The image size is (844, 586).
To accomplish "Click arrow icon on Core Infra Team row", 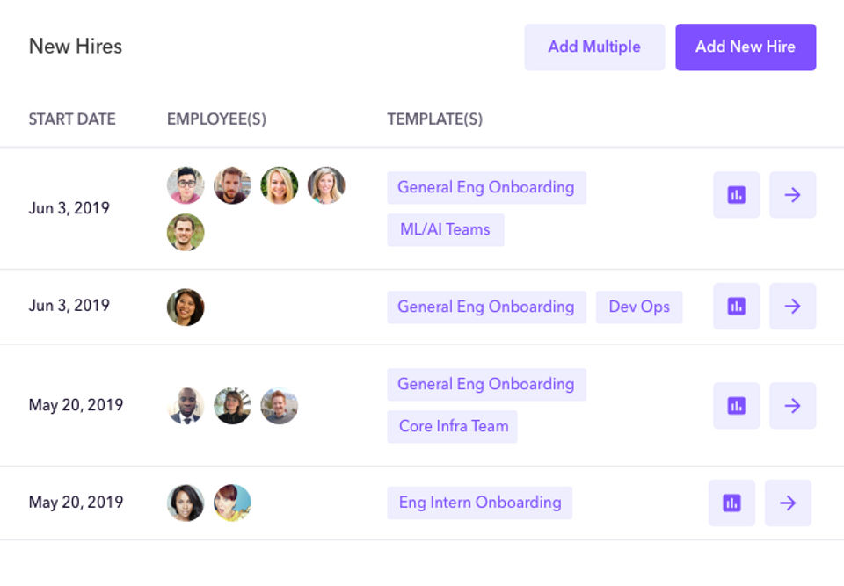I will coord(792,406).
